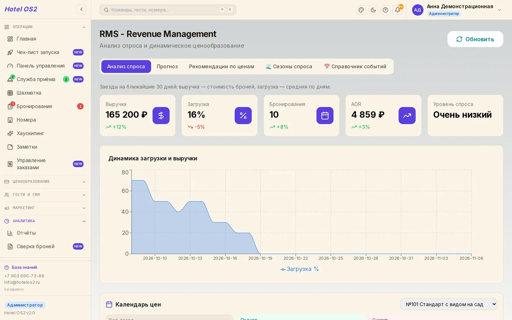512x320 pixels.
Task: Click the dollar icon on Выручка card
Action: pyautogui.click(x=161, y=116)
